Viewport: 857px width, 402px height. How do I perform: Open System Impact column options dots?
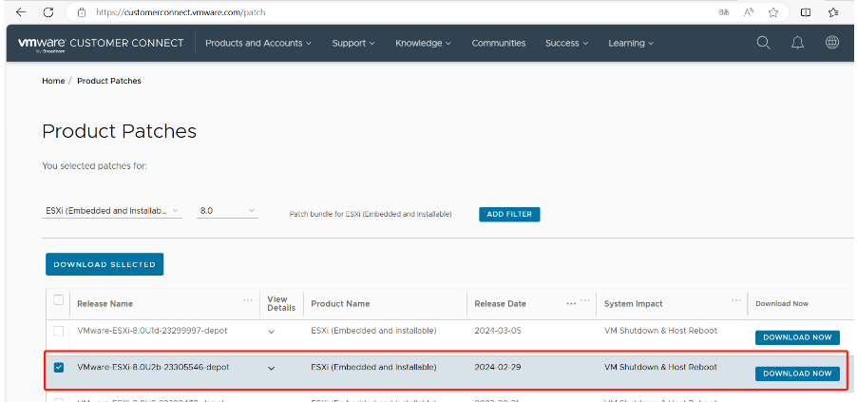point(737,299)
